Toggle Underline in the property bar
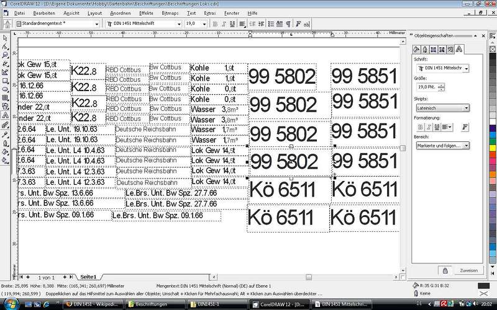 tap(232, 24)
